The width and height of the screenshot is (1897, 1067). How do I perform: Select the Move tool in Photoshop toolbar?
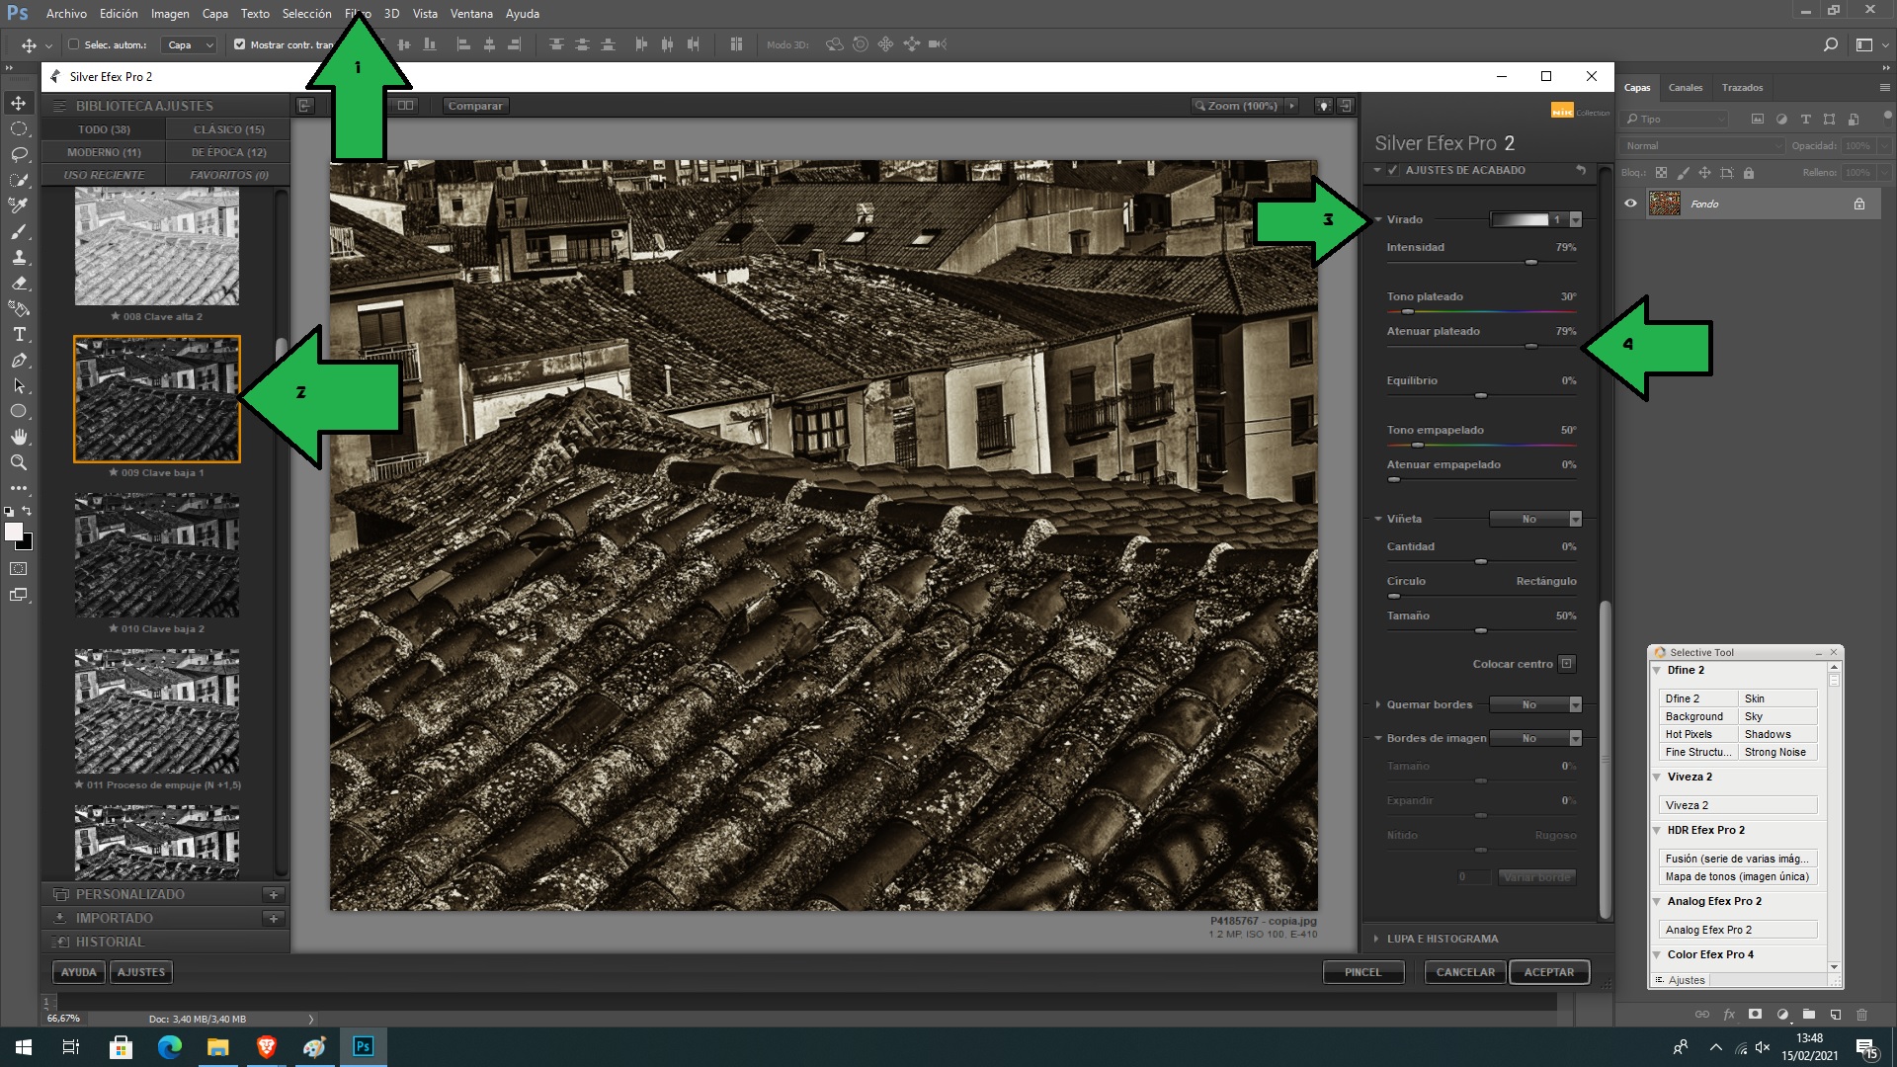pyautogui.click(x=19, y=104)
